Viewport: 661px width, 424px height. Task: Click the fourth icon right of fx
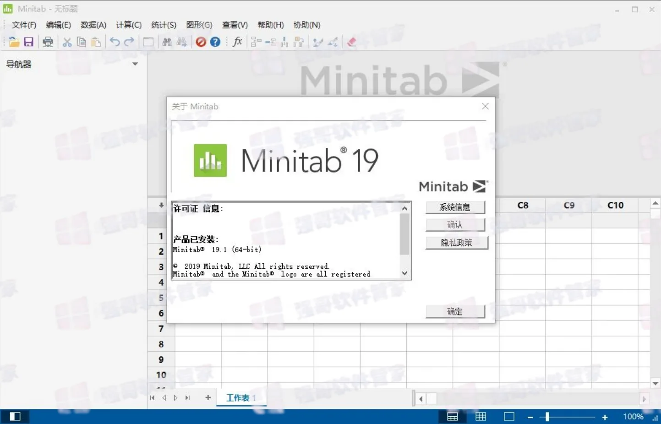click(299, 42)
